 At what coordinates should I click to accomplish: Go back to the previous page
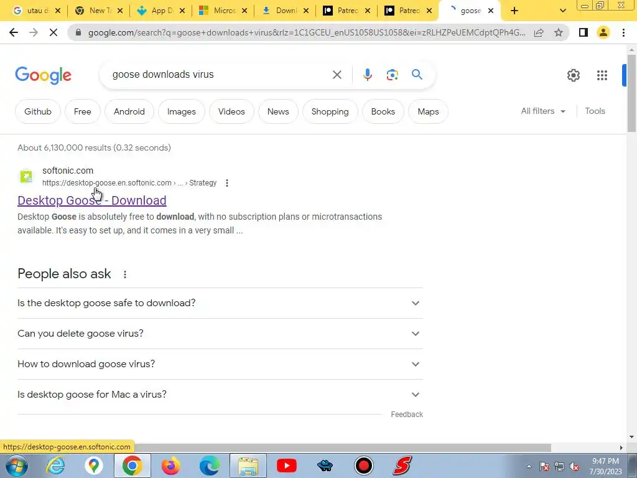coord(14,32)
